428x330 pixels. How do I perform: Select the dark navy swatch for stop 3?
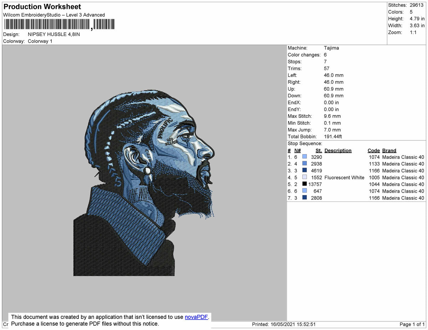pyautogui.click(x=305, y=171)
